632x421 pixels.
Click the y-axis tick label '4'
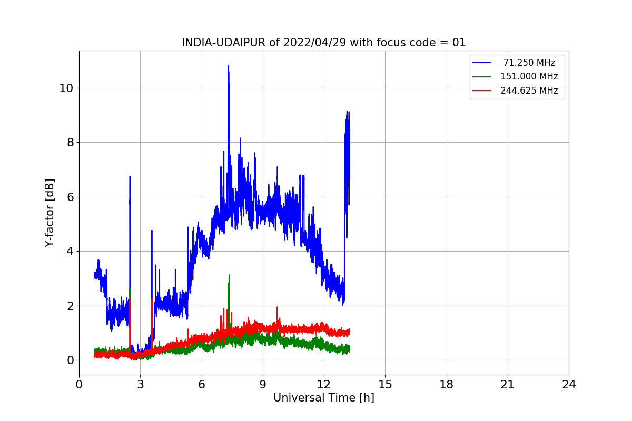(69, 252)
